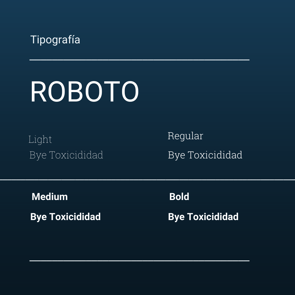Screen dimensions: 295x295
Task: Click the "Tipografía" heading text
Action: (55, 40)
